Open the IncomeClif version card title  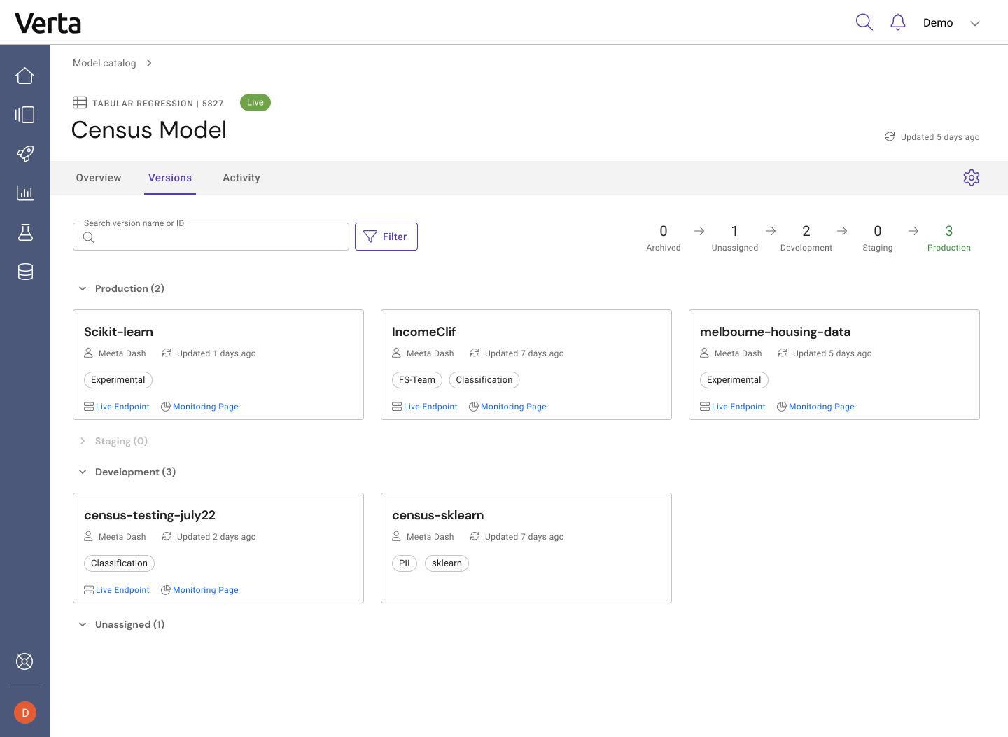coord(423,332)
